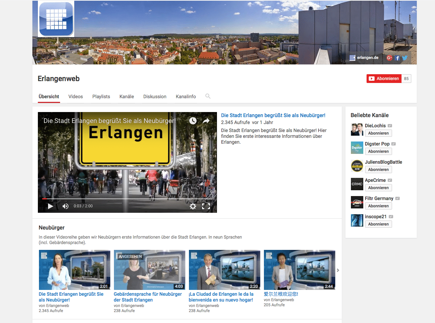The image size is (435, 323).
Task: Open the Twitter bird icon in the banner
Action: pos(405,58)
